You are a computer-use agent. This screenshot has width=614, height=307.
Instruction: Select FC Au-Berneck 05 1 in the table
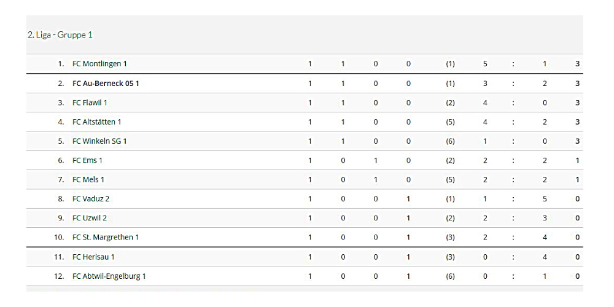click(x=106, y=84)
